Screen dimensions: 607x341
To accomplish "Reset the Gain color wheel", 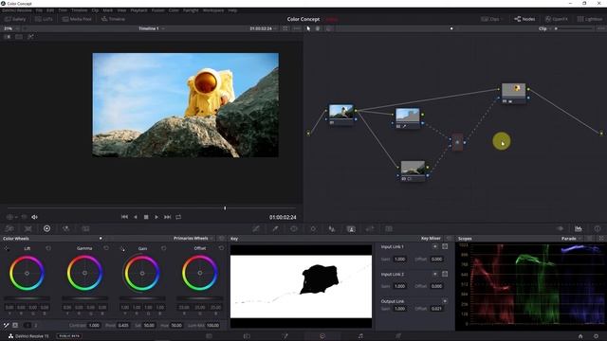I will pos(164,248).
